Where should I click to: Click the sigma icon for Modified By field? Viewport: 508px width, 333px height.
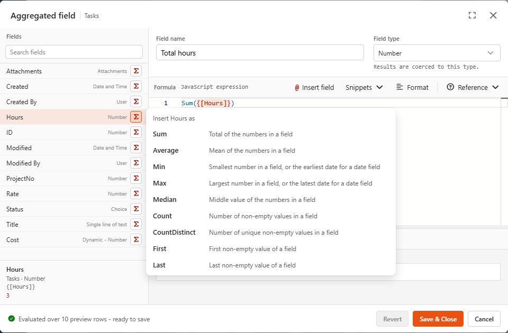coord(136,163)
